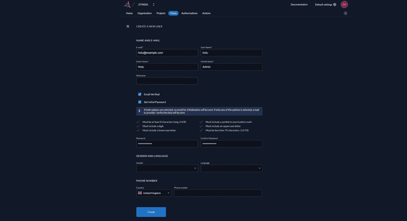Viewport: 407px width, 221px height.
Task: Expand the Country dropdown arrow
Action: (168, 193)
